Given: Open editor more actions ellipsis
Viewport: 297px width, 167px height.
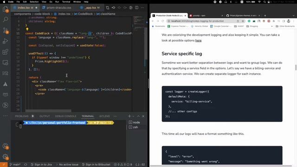Looking at the screenshot, I should (142, 7).
